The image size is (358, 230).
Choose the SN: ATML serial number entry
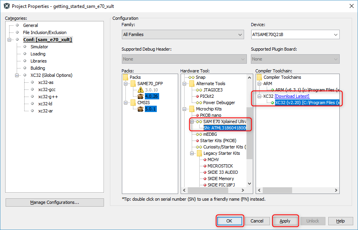[x=224, y=128]
